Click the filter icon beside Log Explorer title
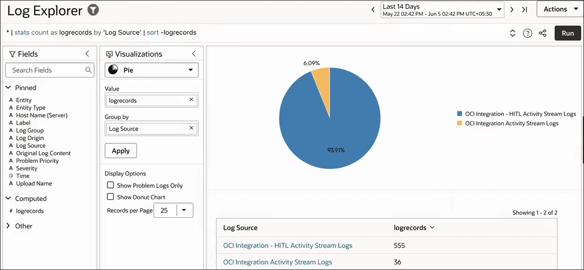Image resolution: width=584 pixels, height=270 pixels. click(x=93, y=10)
